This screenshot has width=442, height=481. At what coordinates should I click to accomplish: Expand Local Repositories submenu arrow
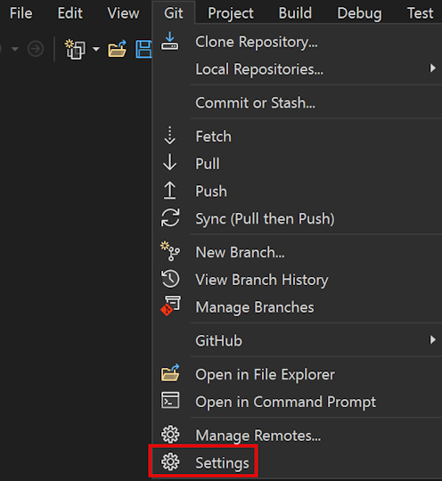[x=432, y=68]
